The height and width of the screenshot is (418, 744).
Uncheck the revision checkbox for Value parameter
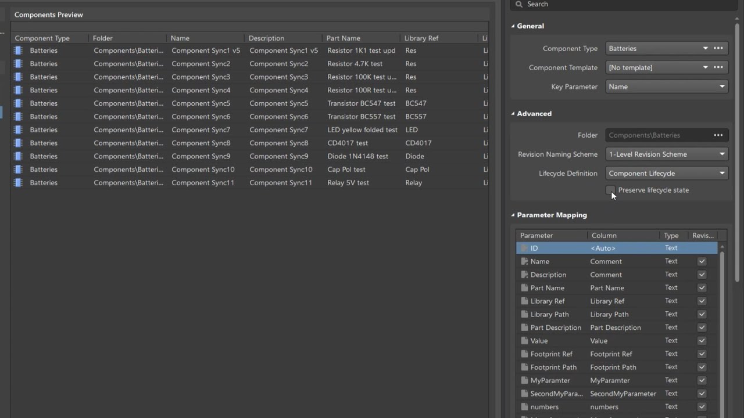702,341
